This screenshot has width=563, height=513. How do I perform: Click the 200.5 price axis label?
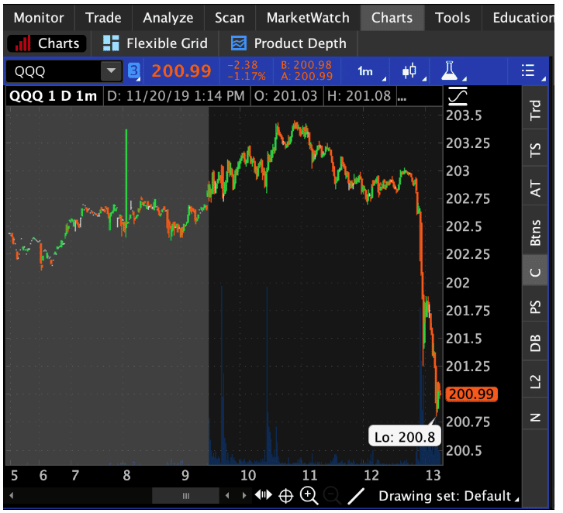click(464, 450)
